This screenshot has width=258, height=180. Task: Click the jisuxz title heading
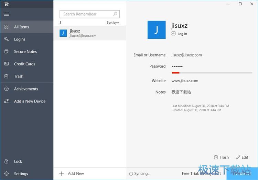179,26
